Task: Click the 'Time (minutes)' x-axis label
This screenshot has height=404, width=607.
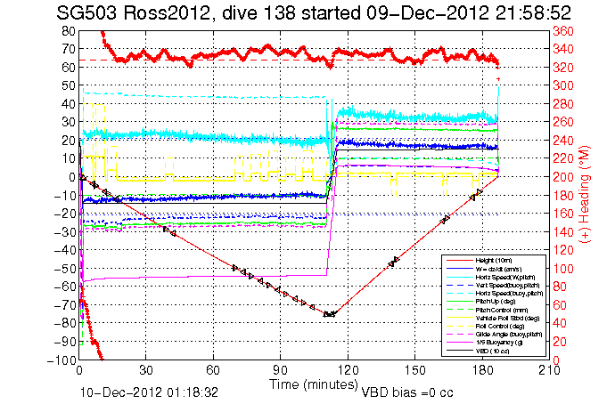Action: pos(313,384)
